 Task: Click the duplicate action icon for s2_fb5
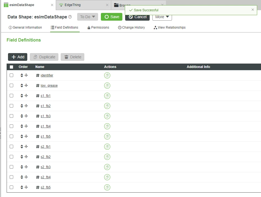pos(107,187)
